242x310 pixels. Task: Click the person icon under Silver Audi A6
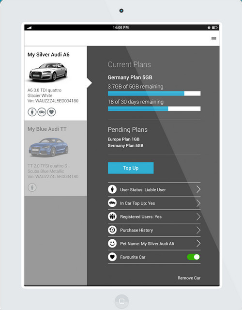tap(32, 112)
